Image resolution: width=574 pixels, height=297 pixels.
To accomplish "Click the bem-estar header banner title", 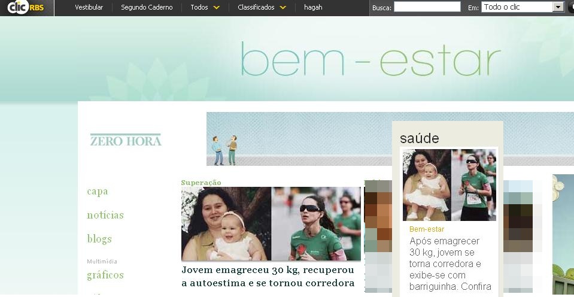I will 370,59.
